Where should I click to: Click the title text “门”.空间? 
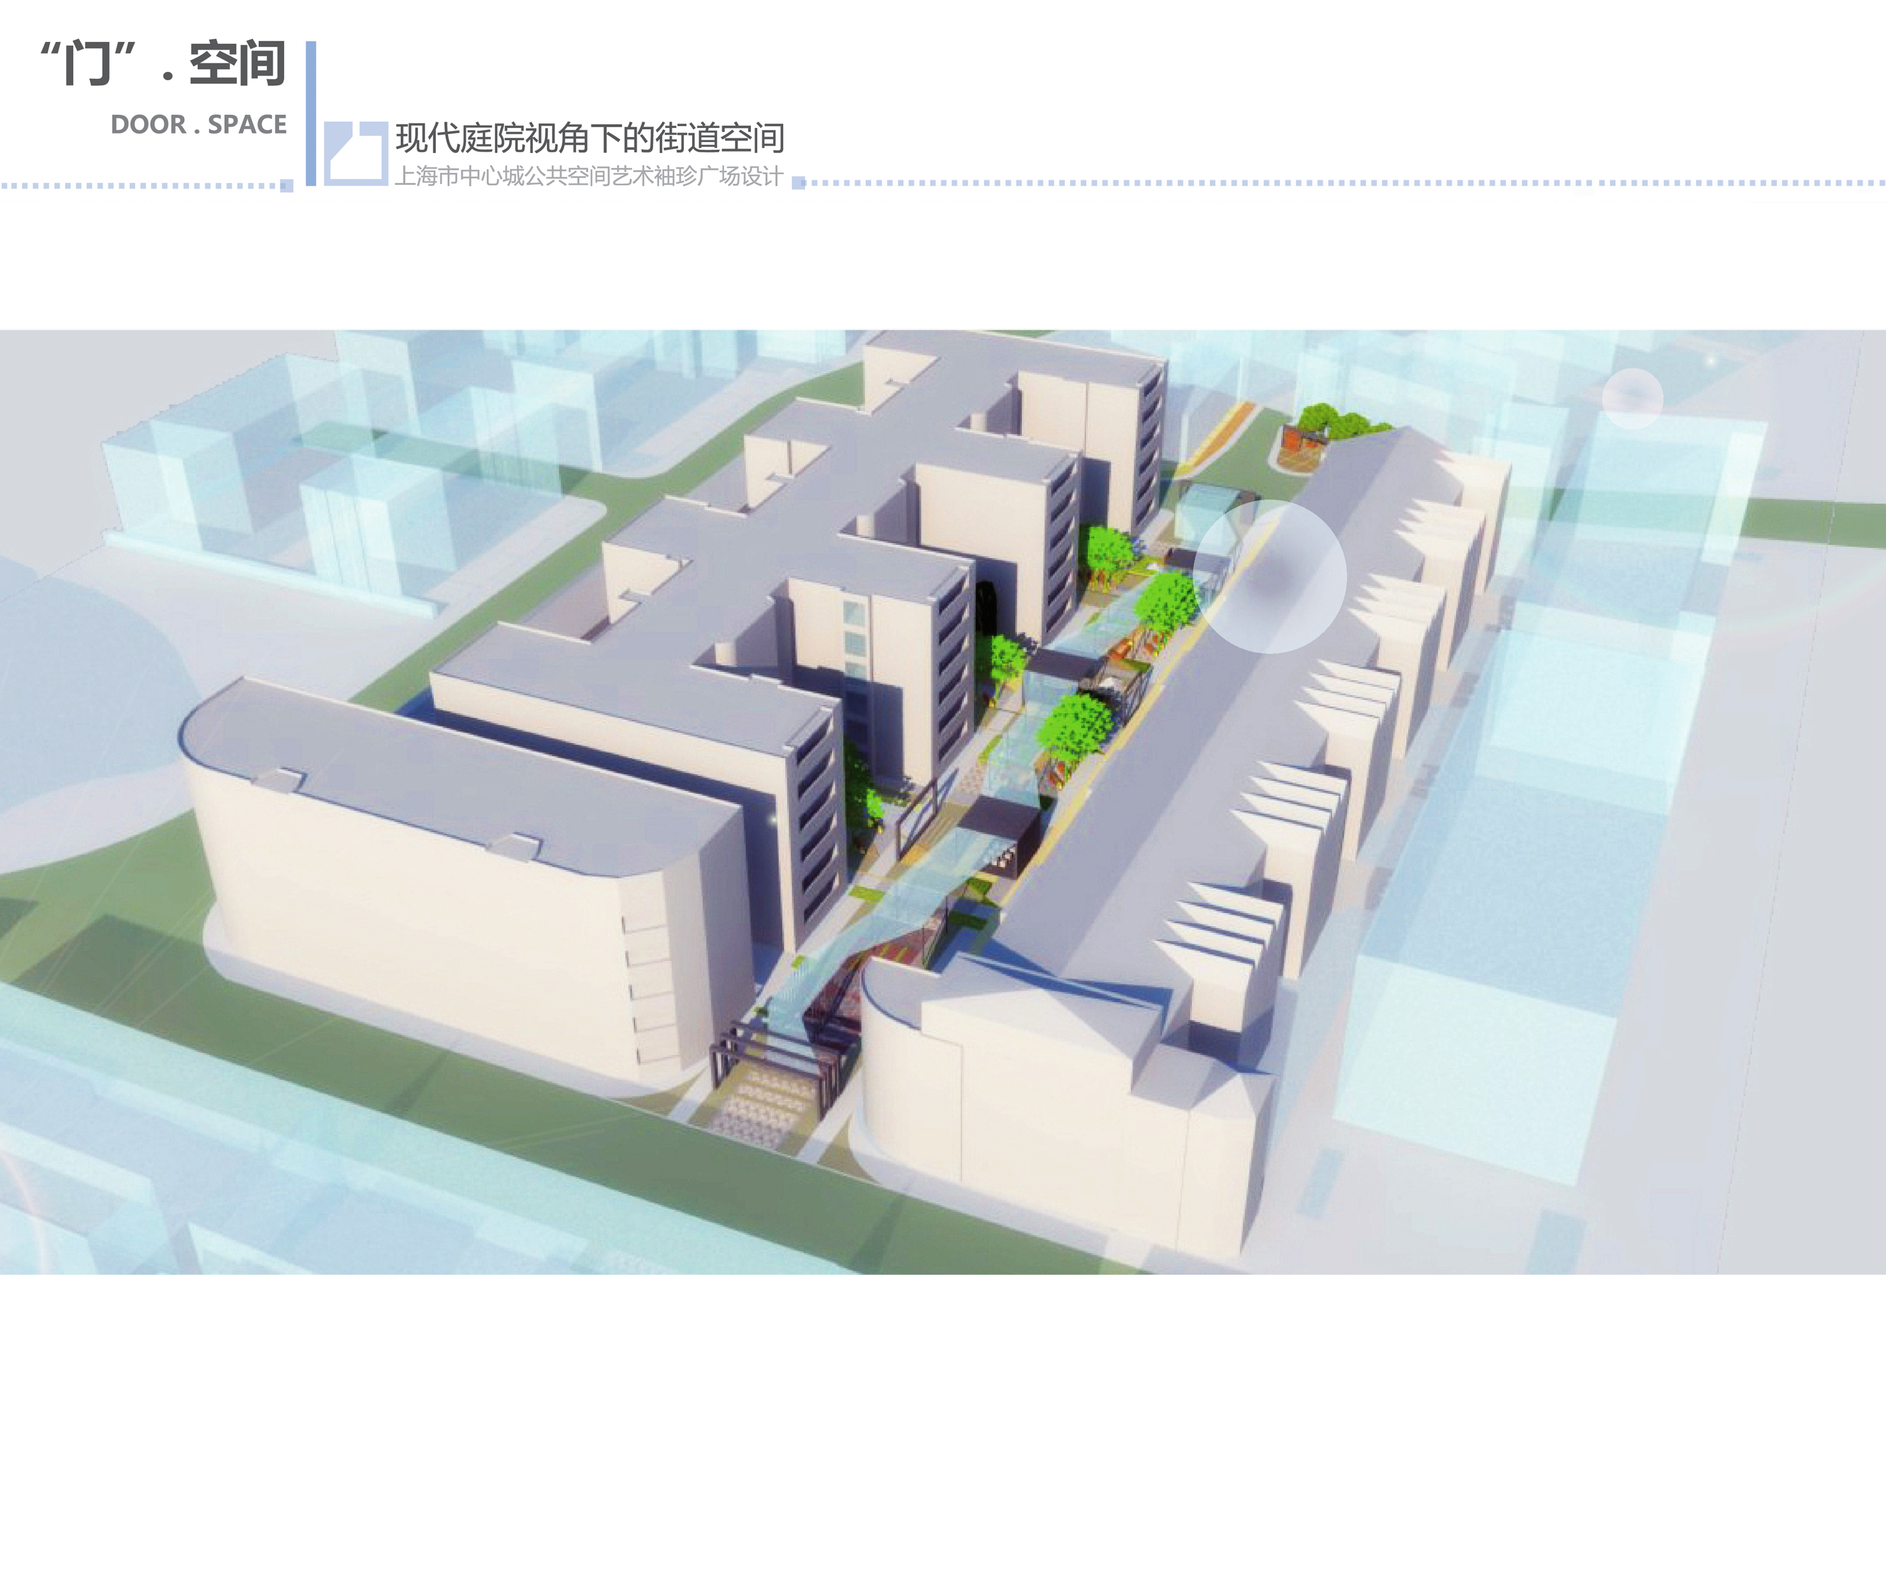click(x=163, y=64)
